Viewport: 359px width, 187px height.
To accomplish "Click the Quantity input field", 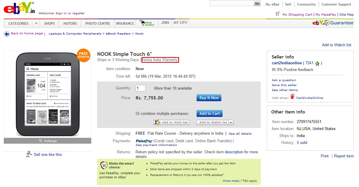I will point(141,88).
